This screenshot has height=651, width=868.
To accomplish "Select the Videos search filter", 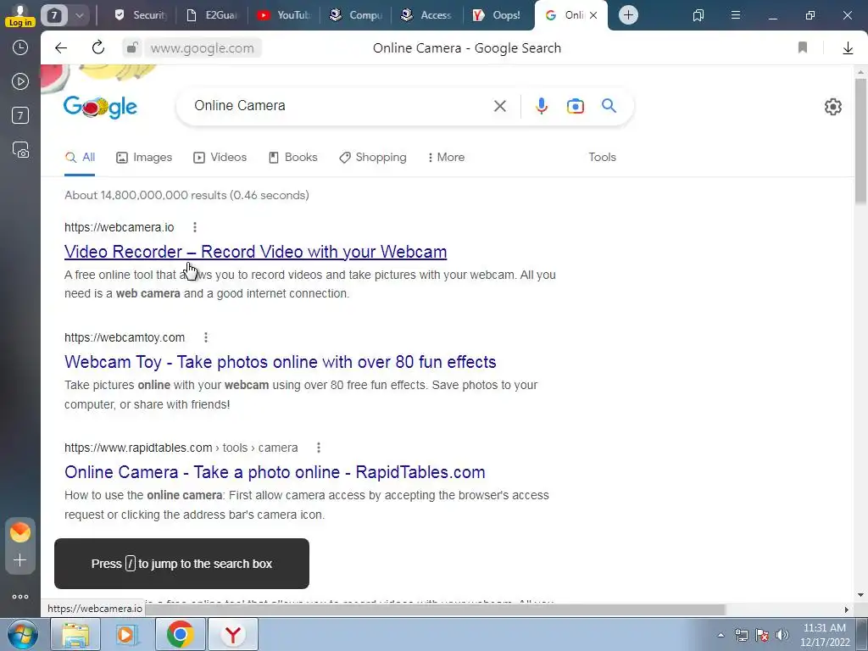I will (220, 157).
